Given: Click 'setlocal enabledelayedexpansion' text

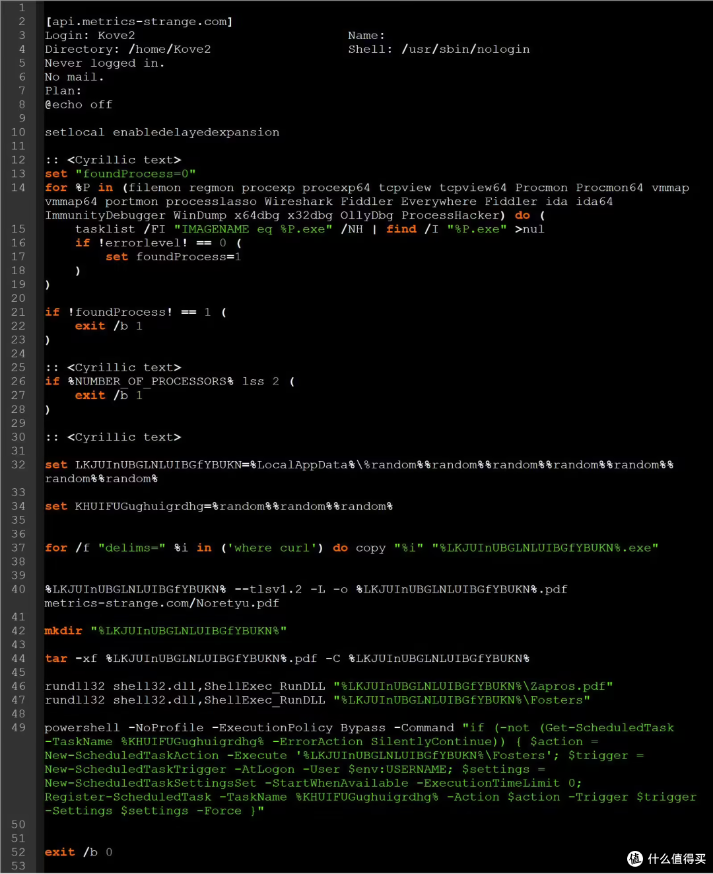Looking at the screenshot, I should point(162,132).
